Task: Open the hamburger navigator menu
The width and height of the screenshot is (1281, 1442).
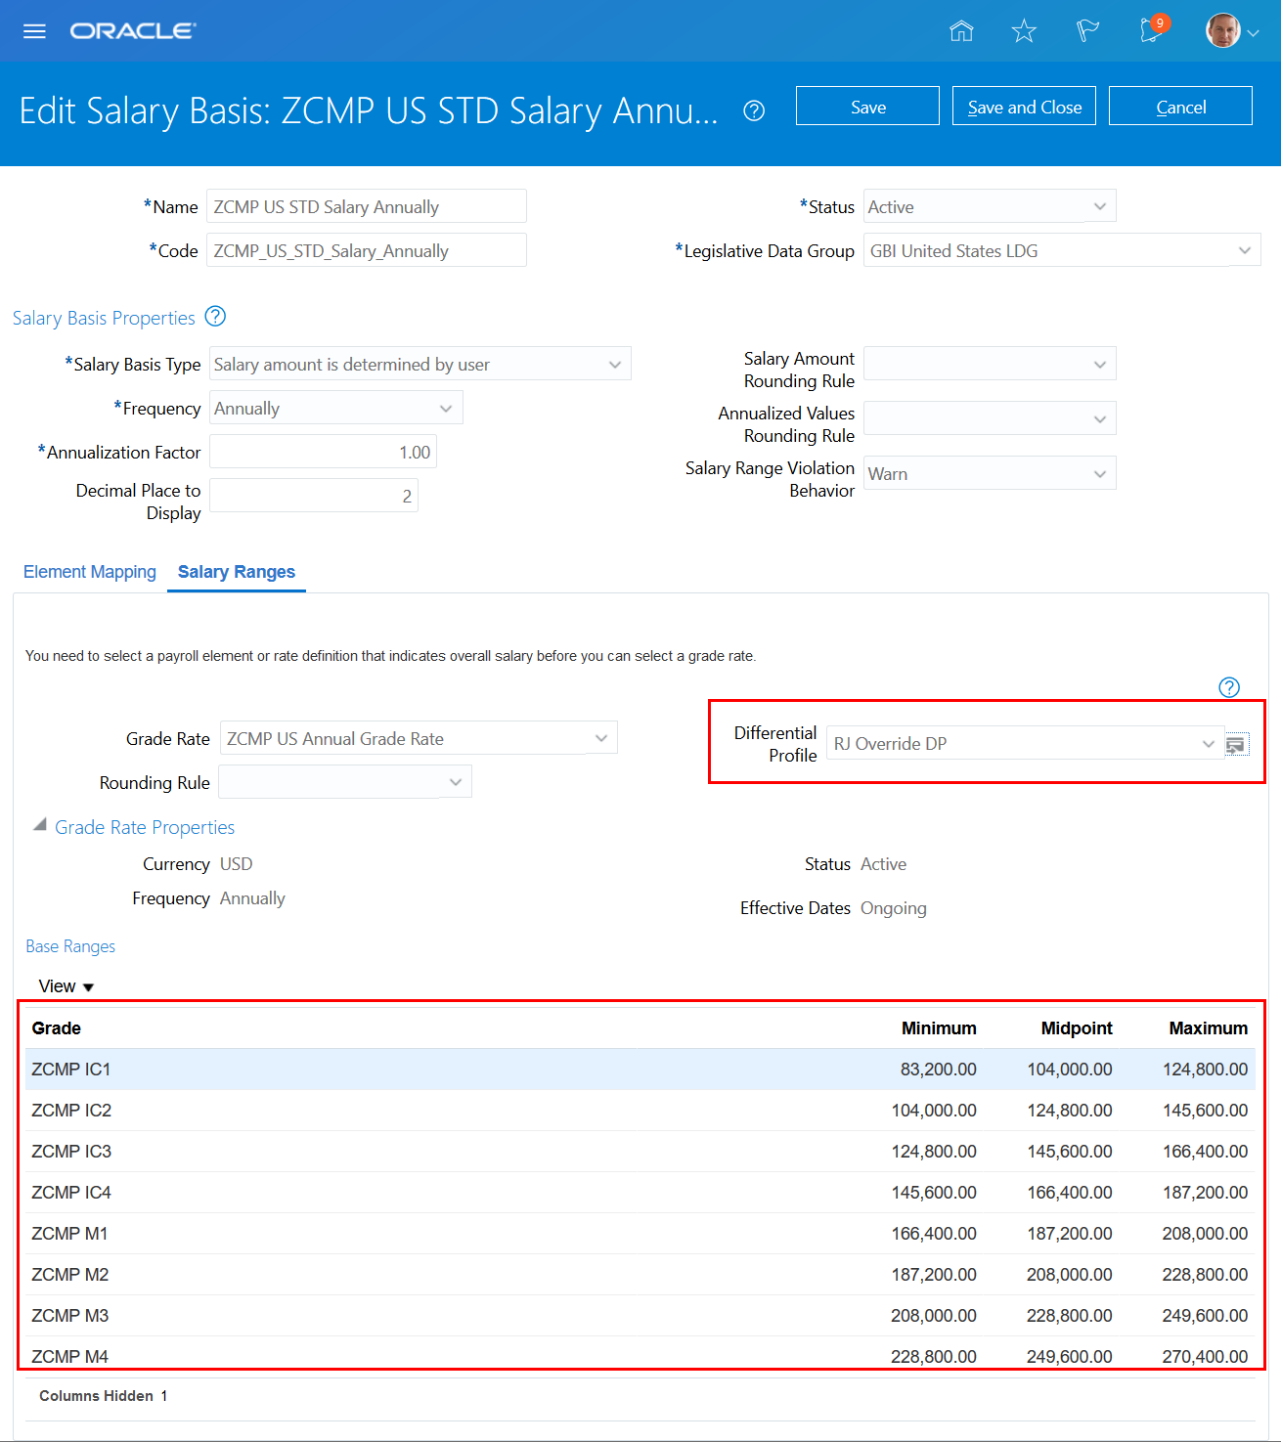Action: click(34, 31)
